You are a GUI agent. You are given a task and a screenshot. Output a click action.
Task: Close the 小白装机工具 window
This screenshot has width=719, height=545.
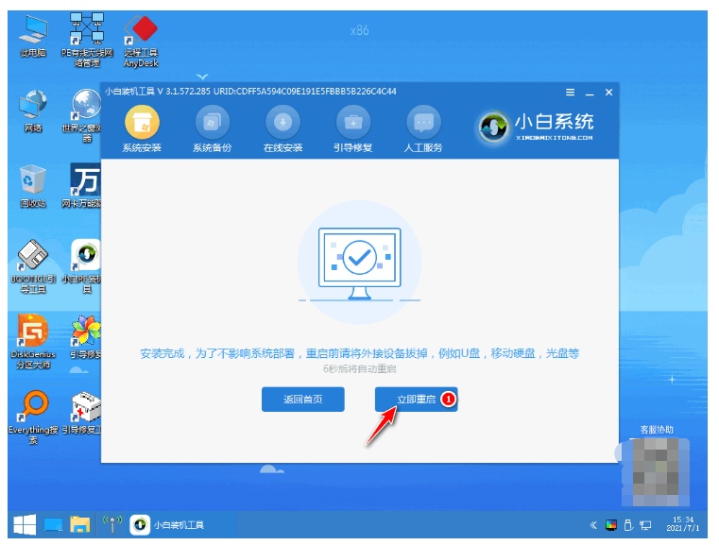tap(609, 93)
